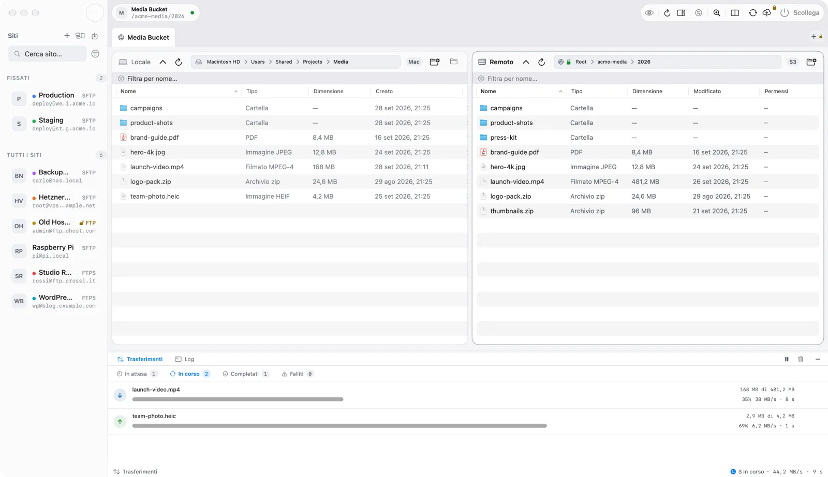Click the site grouping layout icon beside Siti
The width and height of the screenshot is (828, 477).
point(80,36)
